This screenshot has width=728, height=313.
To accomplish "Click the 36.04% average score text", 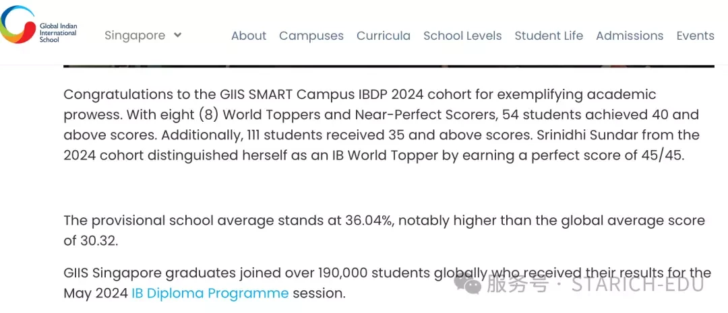I will pyautogui.click(x=369, y=220).
